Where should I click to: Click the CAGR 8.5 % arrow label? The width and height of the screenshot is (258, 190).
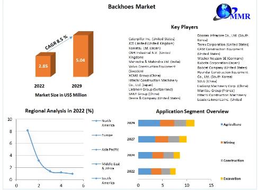click(x=56, y=43)
